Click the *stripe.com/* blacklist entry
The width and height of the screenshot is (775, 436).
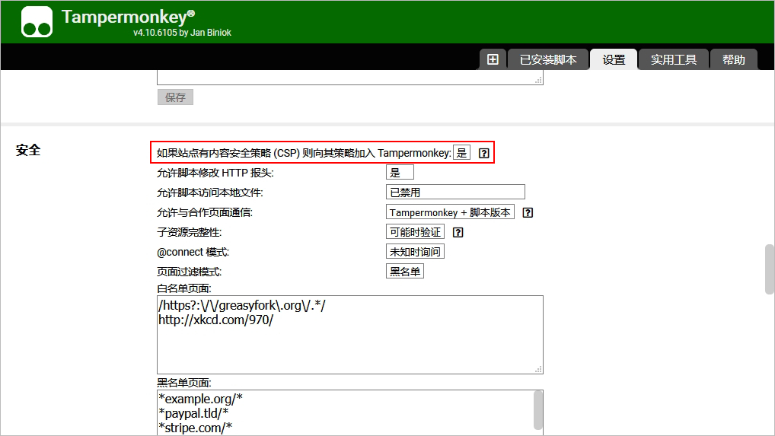coord(195,428)
